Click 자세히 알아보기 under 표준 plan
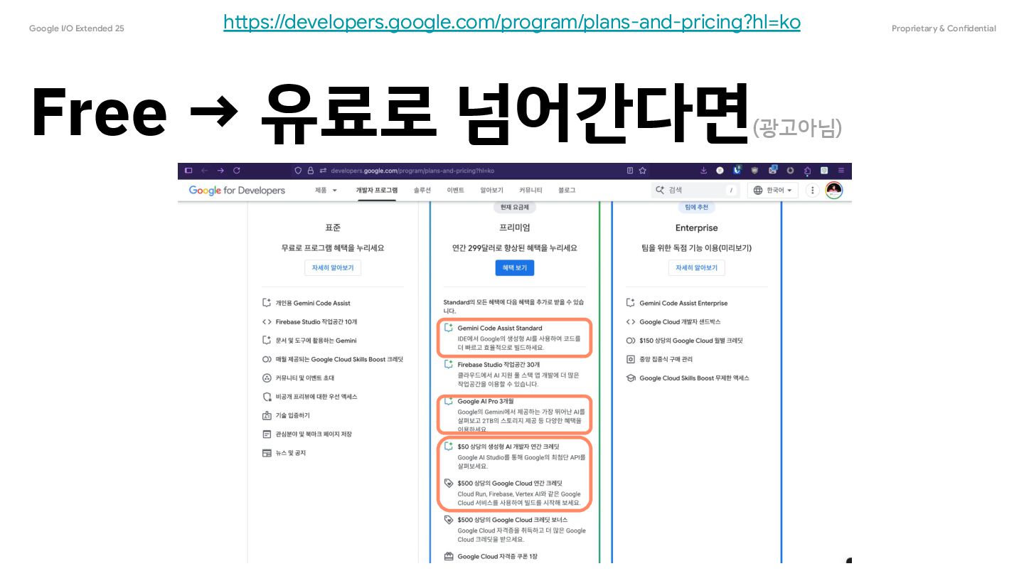 point(333,268)
